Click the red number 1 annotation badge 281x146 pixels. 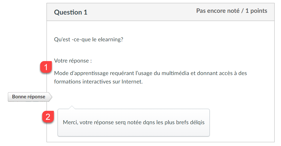pyautogui.click(x=46, y=67)
